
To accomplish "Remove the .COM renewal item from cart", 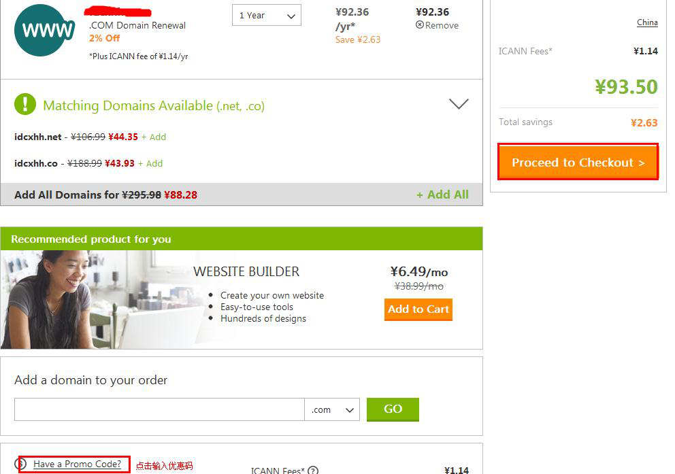I will (437, 25).
